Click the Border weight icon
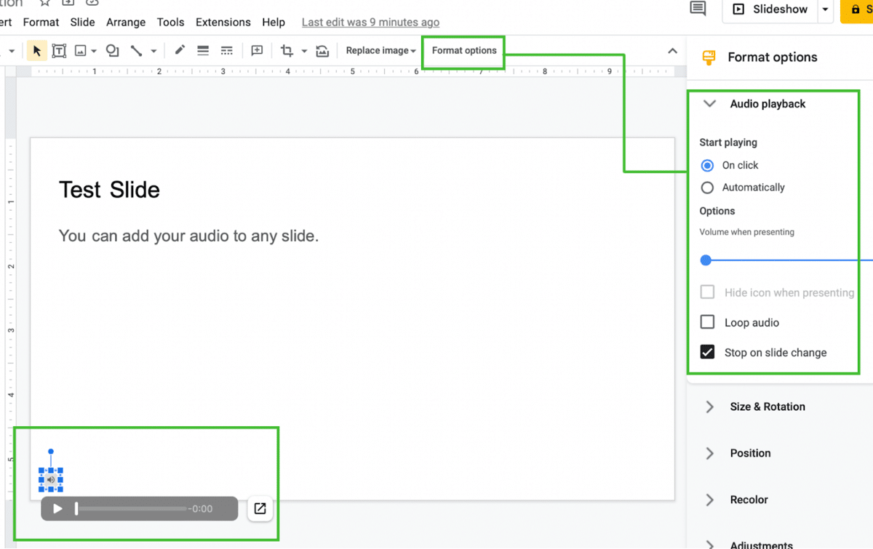The image size is (873, 549). pos(203,50)
